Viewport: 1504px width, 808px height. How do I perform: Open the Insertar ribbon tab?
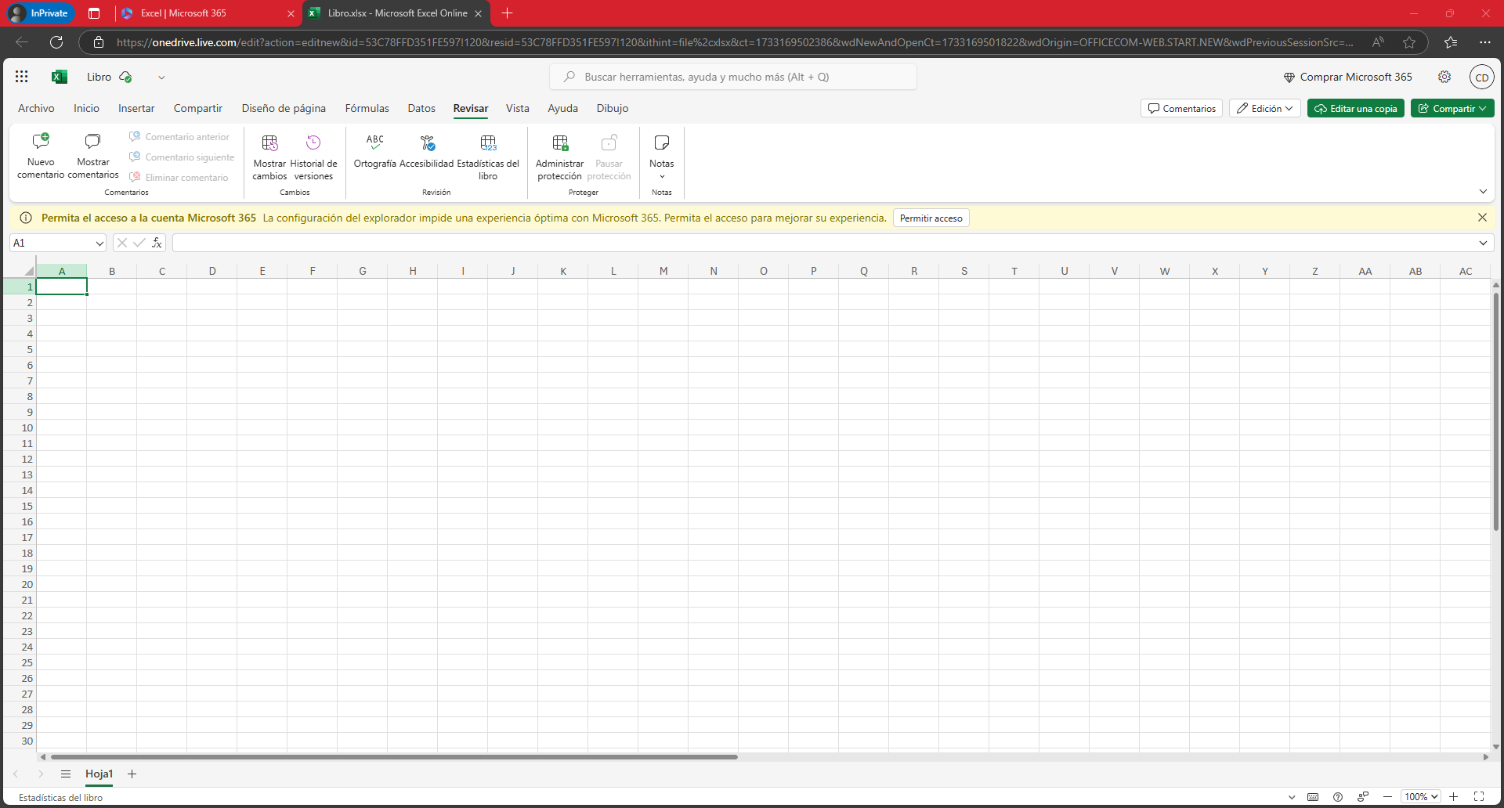tap(136, 109)
